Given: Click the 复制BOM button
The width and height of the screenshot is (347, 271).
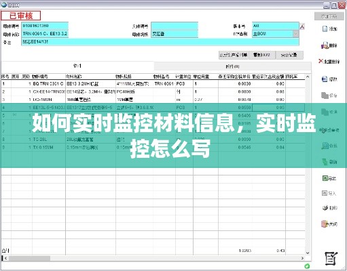Looking at the screenshot, I should click(262, 55).
